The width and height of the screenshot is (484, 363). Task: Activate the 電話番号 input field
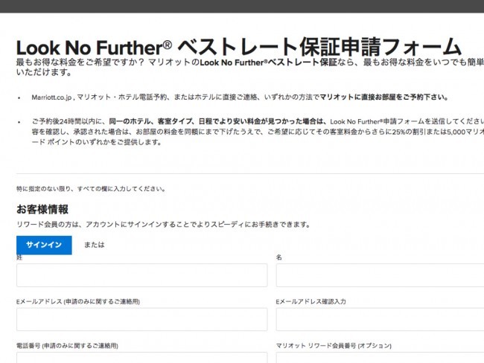click(x=142, y=358)
